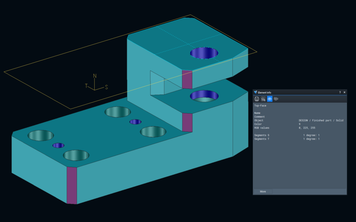Open help with the question mark button
This screenshot has width=356, height=222.
(x=340, y=92)
